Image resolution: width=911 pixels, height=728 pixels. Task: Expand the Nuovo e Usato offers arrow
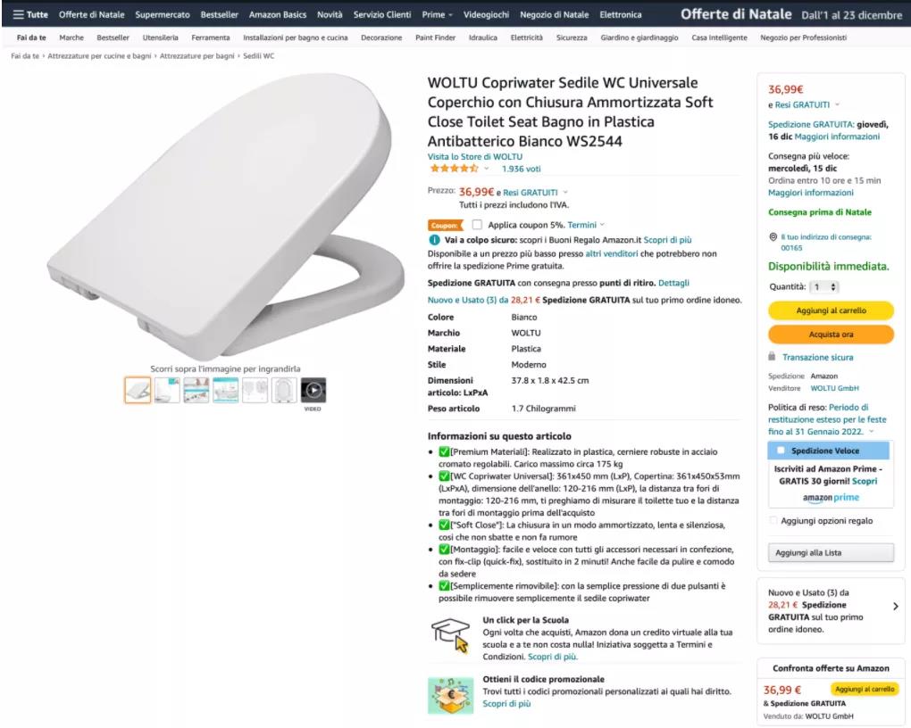coord(896,606)
